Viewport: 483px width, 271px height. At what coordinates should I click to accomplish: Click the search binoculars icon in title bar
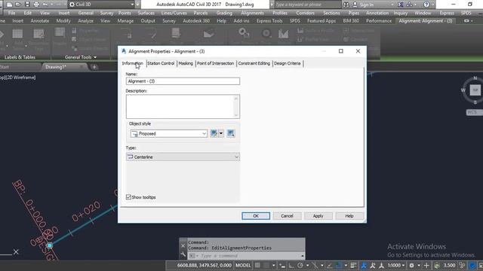click(x=346, y=5)
